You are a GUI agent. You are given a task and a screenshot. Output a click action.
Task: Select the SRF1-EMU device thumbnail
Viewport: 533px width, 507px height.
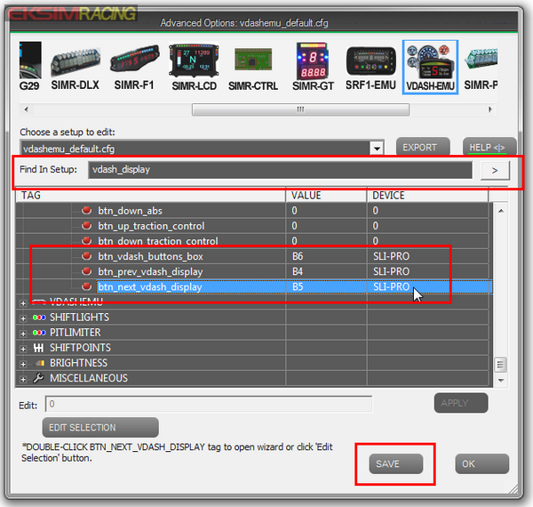click(x=370, y=67)
